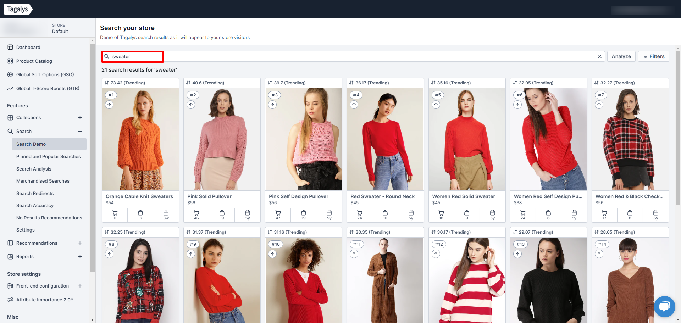Viewport: 681px width, 323px height.
Task: Click the move-up arrow on product #7
Action: 599,105
